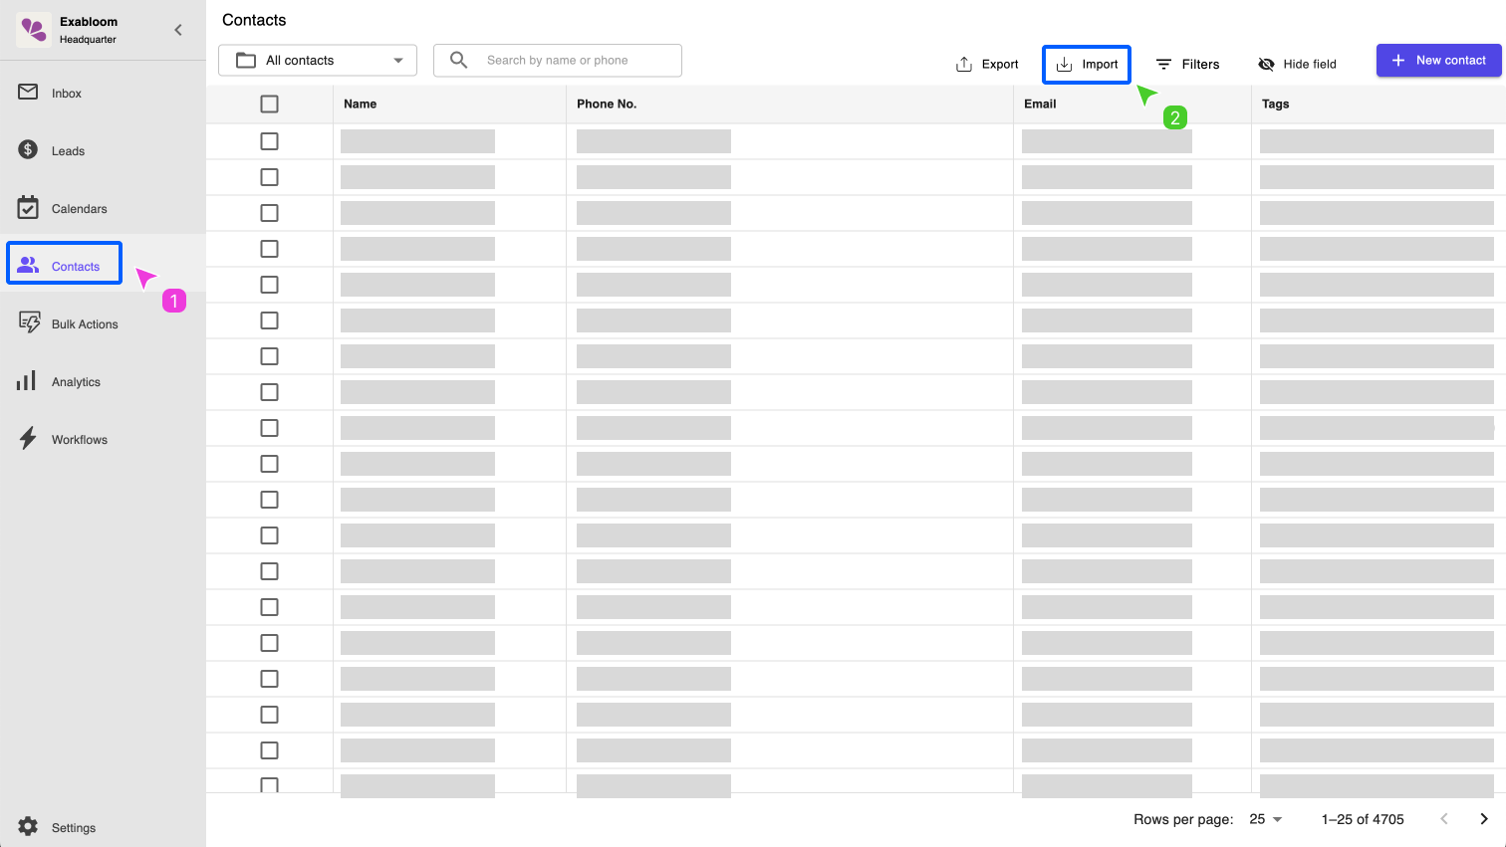Check the select-all contacts checkbox
This screenshot has width=1506, height=847.
click(x=269, y=104)
